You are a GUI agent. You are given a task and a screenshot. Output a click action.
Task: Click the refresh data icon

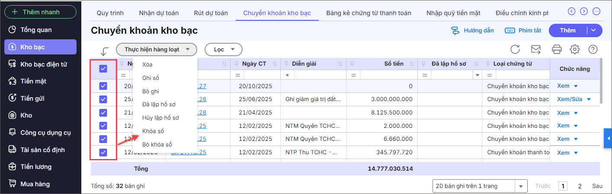pyautogui.click(x=515, y=49)
